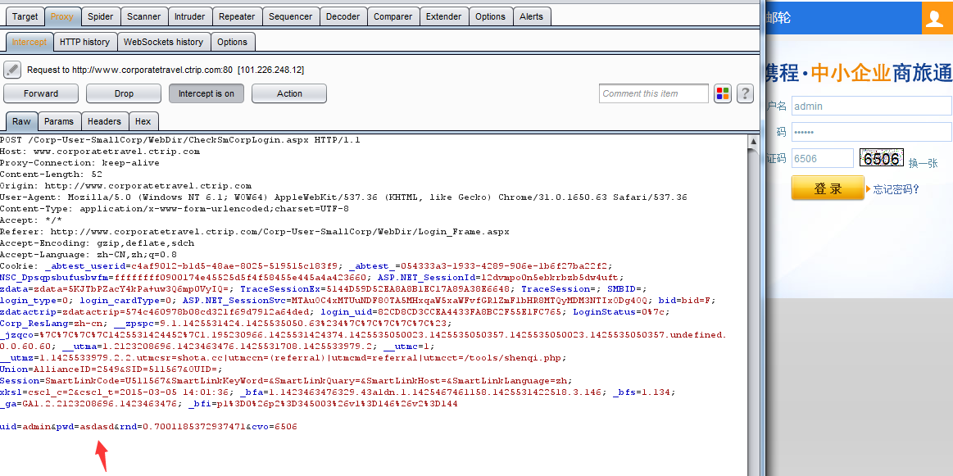Click the 换一张 refresh captcha link

(x=924, y=163)
